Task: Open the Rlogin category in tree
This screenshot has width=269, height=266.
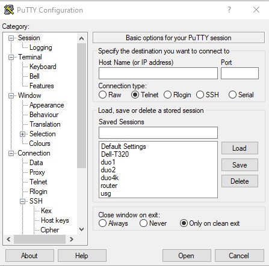Action: coord(38,192)
